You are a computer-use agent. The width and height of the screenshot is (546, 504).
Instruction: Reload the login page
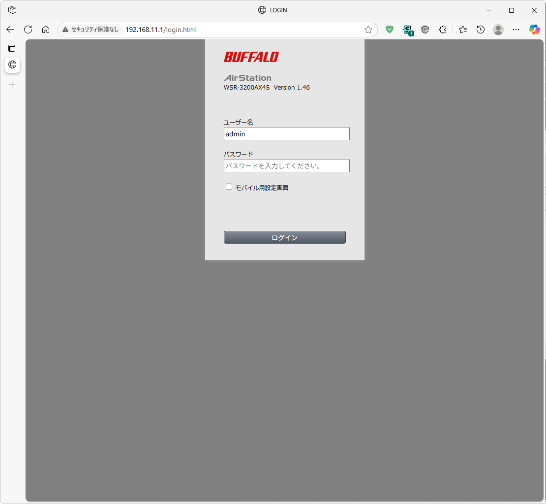tap(28, 30)
